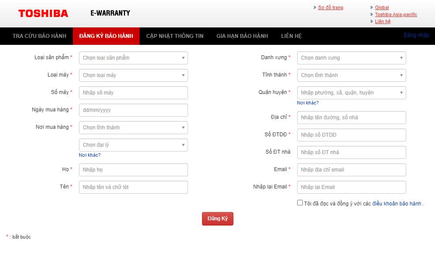Expand the Loại máy dropdown
The height and width of the screenshot is (256, 435).
pyautogui.click(x=133, y=75)
